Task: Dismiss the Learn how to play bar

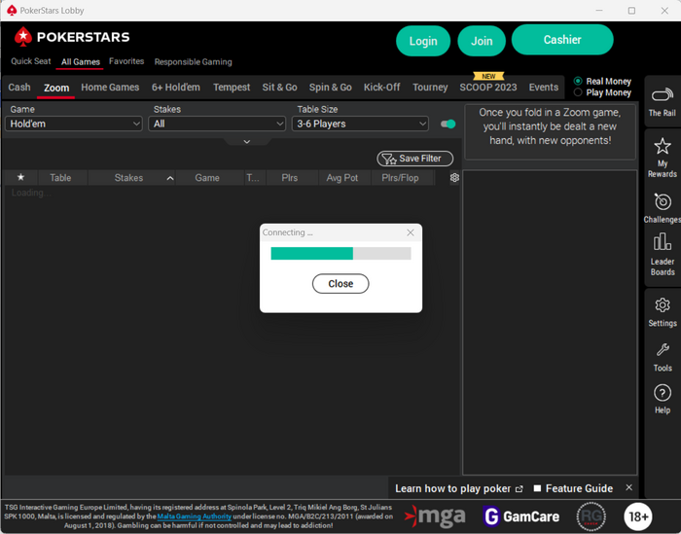Action: coord(628,487)
